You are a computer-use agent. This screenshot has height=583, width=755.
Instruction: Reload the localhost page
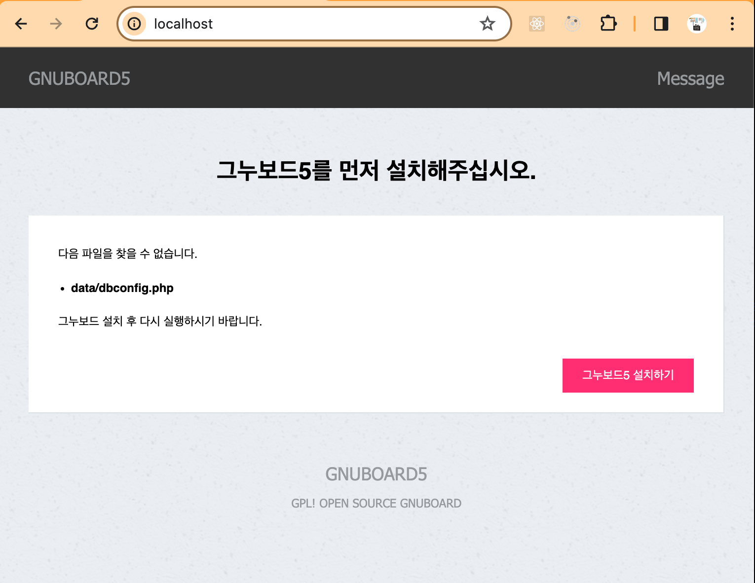[x=92, y=24]
